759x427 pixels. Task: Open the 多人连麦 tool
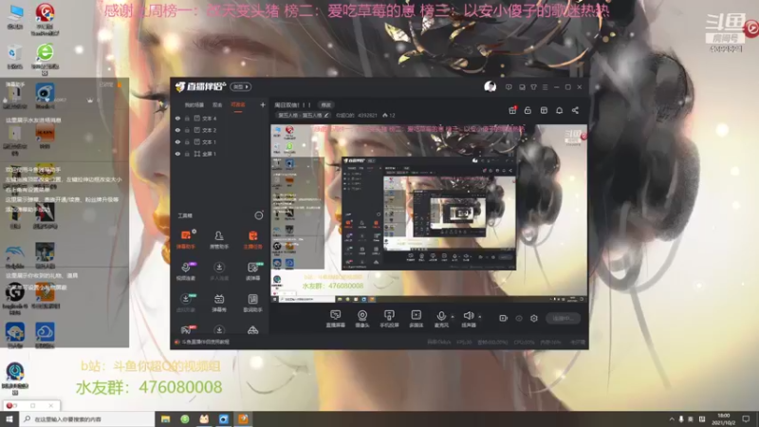pyautogui.click(x=219, y=271)
